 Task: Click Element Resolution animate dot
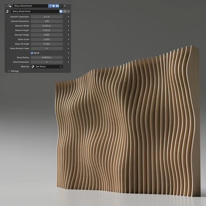pyautogui.click(x=68, y=21)
